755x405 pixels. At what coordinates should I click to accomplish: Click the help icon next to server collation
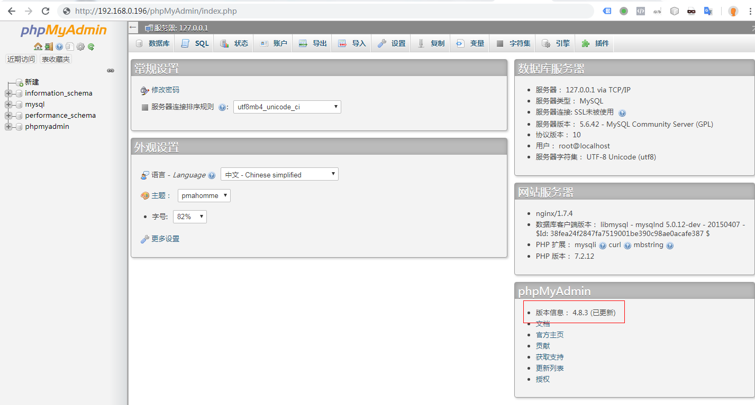click(222, 107)
